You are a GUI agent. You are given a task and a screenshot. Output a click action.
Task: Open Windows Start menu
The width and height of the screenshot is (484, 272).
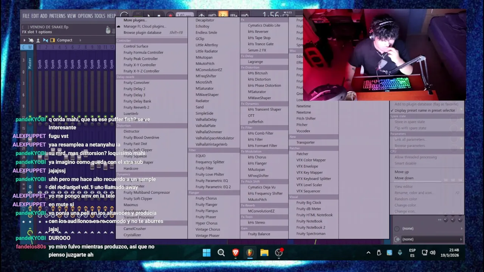pos(206,253)
